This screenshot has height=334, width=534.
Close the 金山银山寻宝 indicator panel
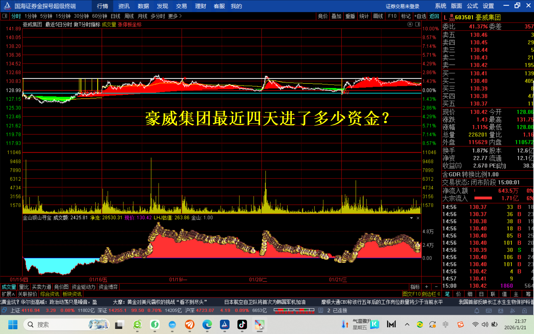pyautogui.click(x=418, y=218)
